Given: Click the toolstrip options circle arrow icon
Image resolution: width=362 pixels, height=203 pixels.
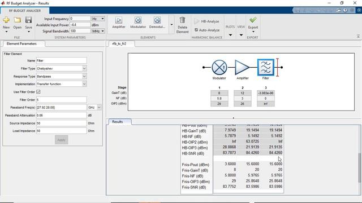Looking at the screenshot, I should pyautogui.click(x=359, y=10).
